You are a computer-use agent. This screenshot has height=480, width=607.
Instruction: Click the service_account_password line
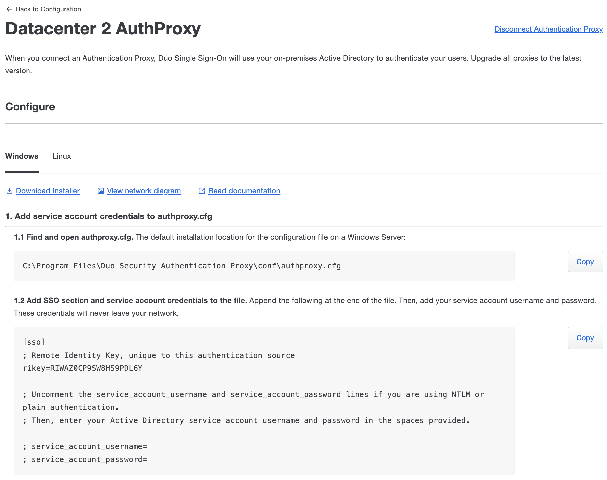[85, 460]
